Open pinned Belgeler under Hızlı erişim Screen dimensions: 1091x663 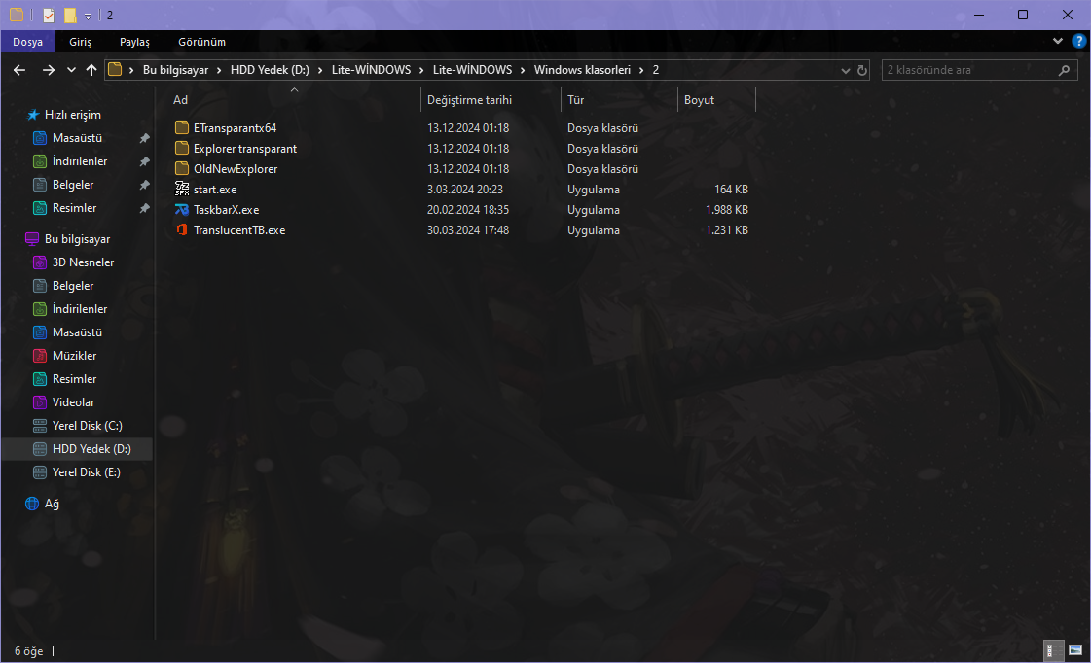click(x=72, y=185)
